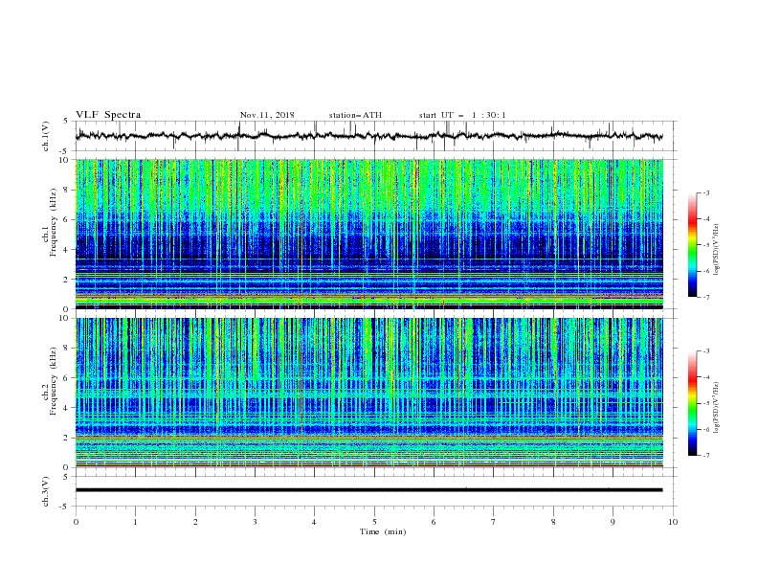Click the "-7" tick on ch.2 color bar

(x=705, y=455)
